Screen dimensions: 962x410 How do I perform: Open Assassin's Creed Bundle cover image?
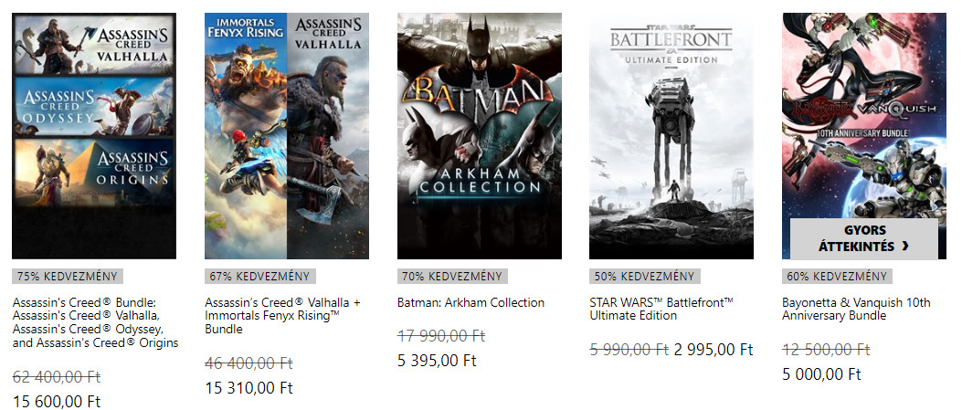point(94,136)
